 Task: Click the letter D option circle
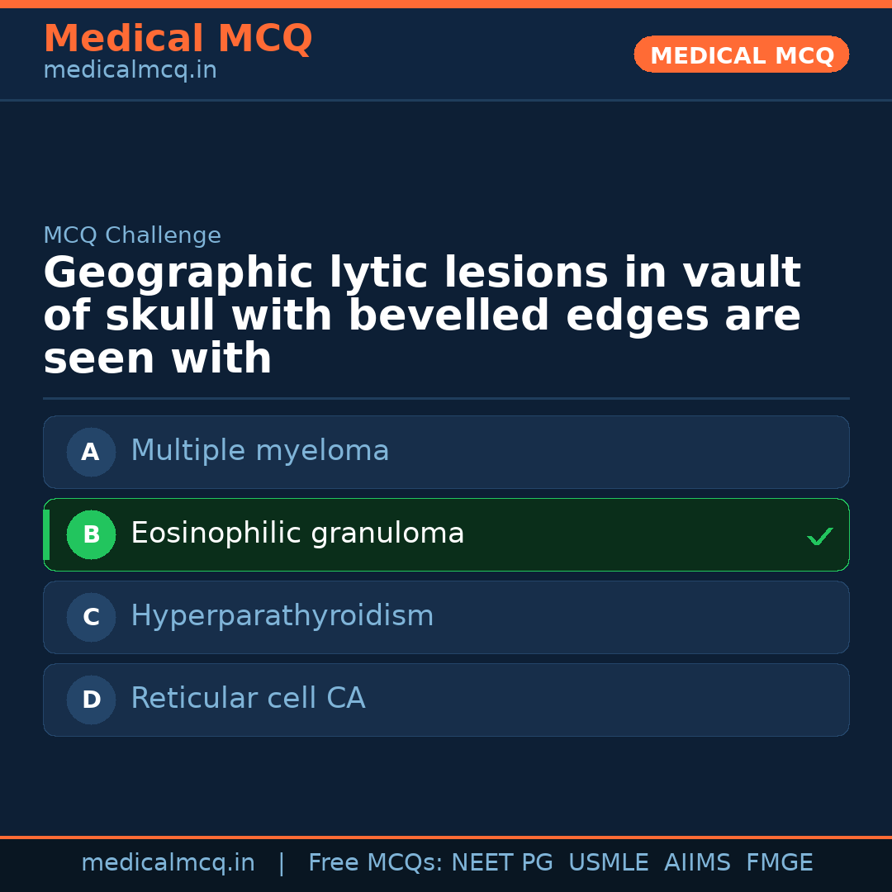(91, 700)
